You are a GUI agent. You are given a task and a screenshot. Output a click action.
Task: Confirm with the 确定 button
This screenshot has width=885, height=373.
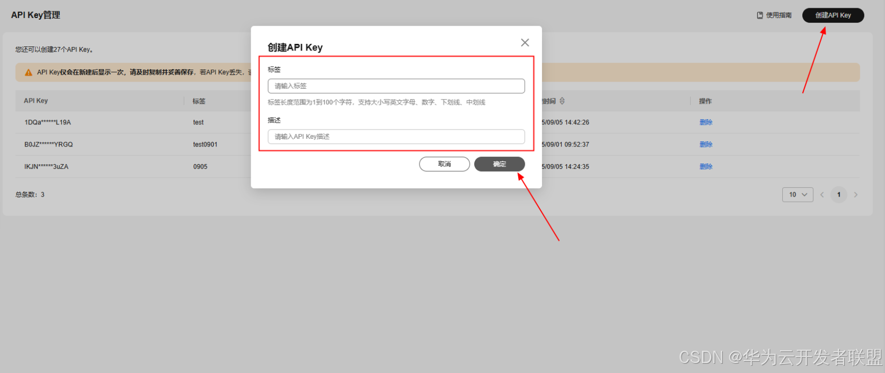pyautogui.click(x=500, y=164)
